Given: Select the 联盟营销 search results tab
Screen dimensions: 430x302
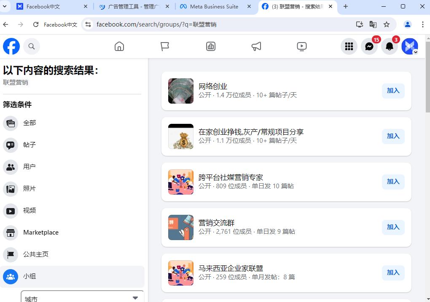Looking at the screenshot, I should tap(298, 7).
